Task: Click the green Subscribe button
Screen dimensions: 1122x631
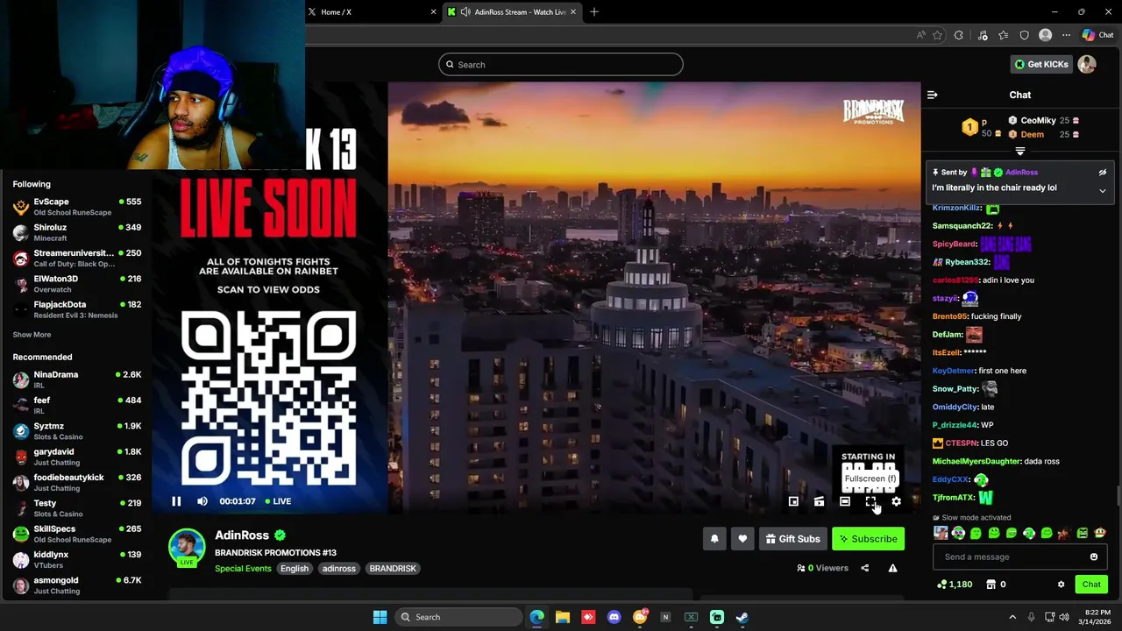Action: click(868, 539)
